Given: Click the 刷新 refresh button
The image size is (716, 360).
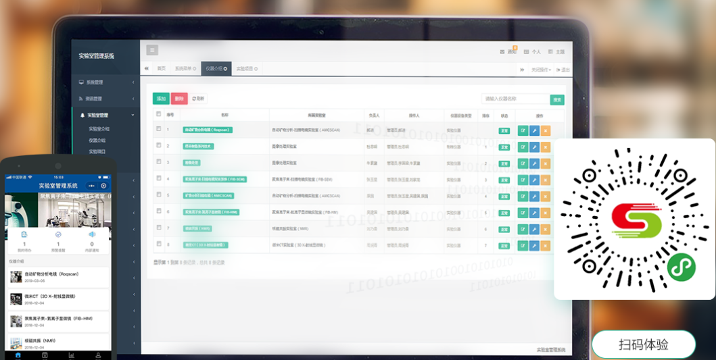Looking at the screenshot, I should click(x=198, y=99).
